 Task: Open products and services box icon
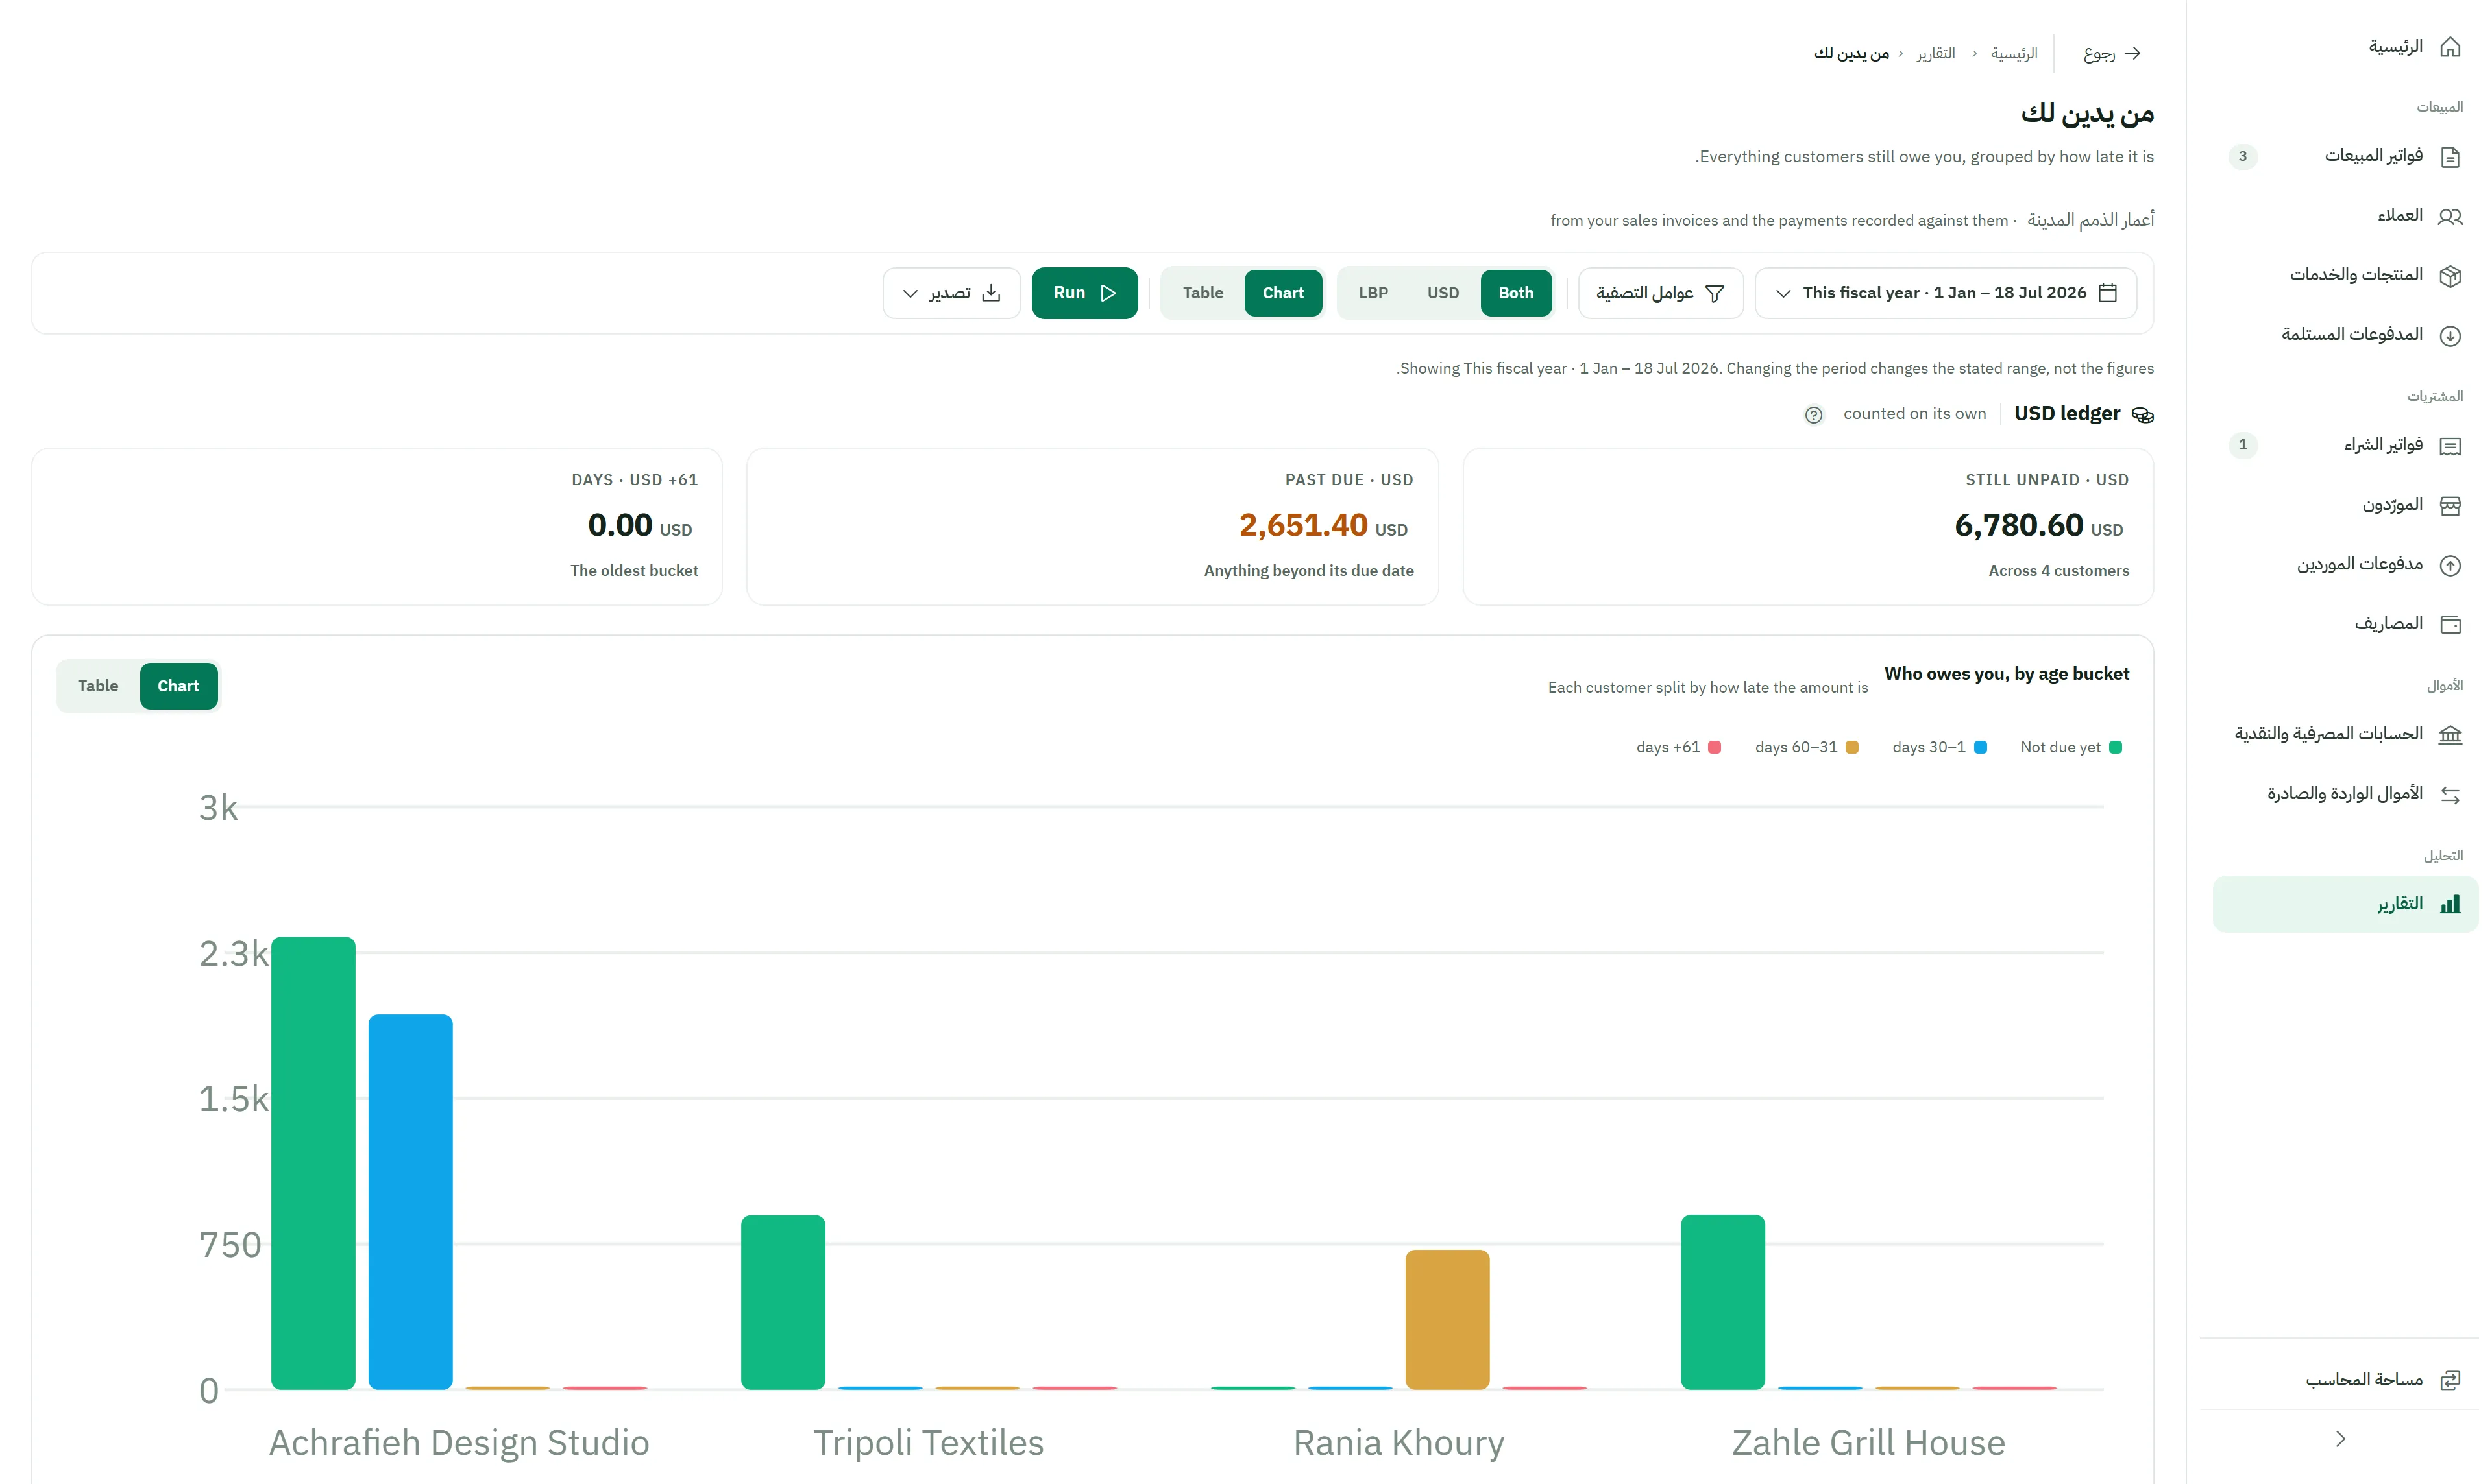(x=2449, y=275)
